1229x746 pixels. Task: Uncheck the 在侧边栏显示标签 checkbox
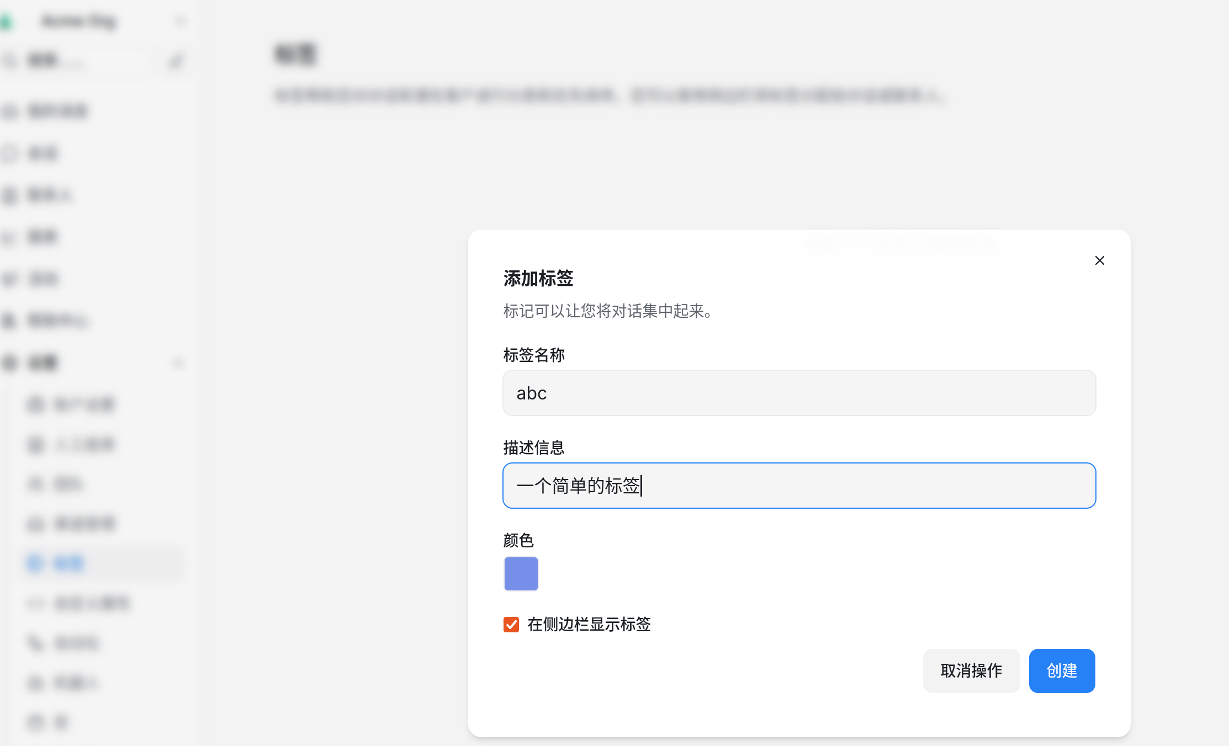coord(511,625)
